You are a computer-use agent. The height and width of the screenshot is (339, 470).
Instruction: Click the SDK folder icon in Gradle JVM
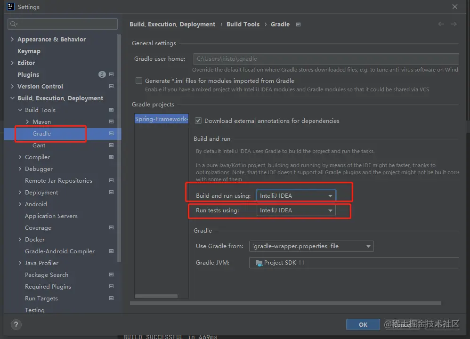pos(259,263)
